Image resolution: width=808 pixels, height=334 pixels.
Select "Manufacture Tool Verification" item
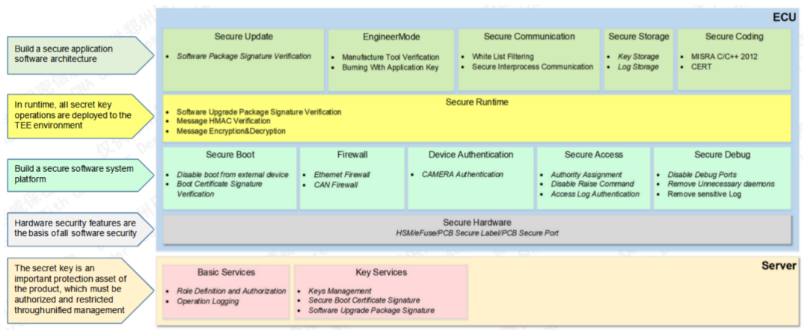[391, 57]
